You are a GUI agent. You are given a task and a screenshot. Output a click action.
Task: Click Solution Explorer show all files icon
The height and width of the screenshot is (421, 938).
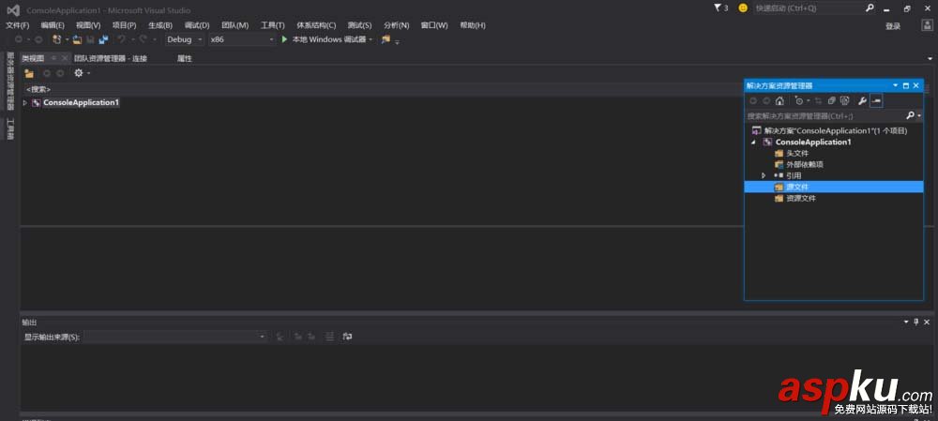(845, 101)
